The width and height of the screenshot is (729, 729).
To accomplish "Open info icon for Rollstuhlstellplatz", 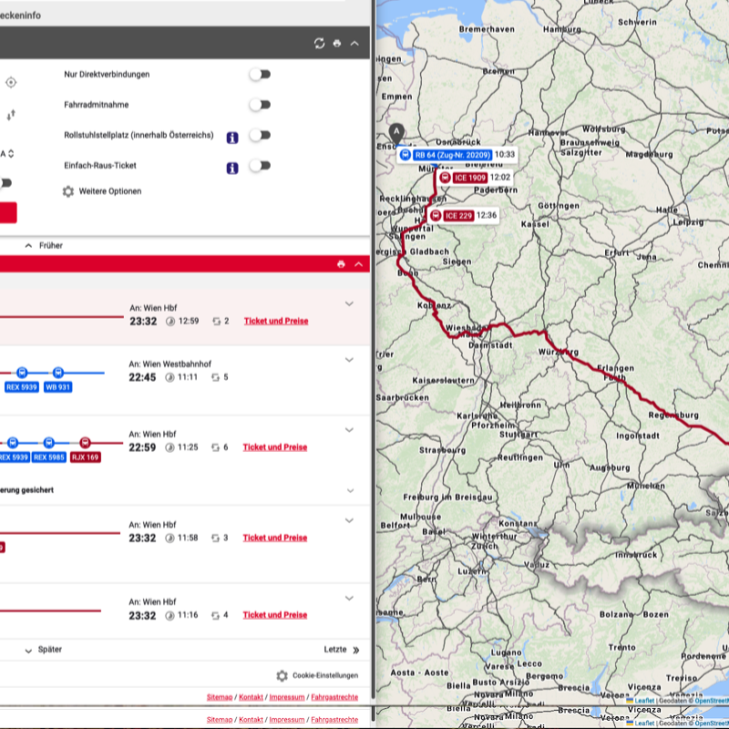I will 232,138.
